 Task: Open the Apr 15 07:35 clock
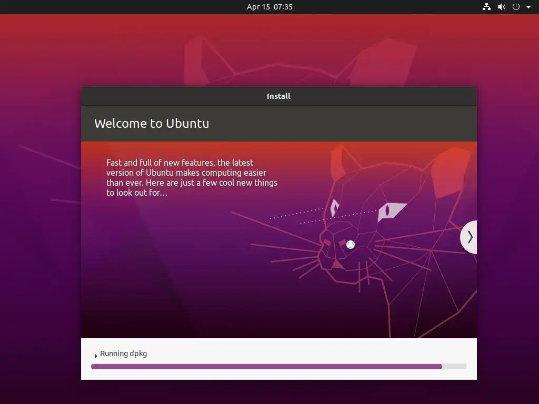pos(269,7)
